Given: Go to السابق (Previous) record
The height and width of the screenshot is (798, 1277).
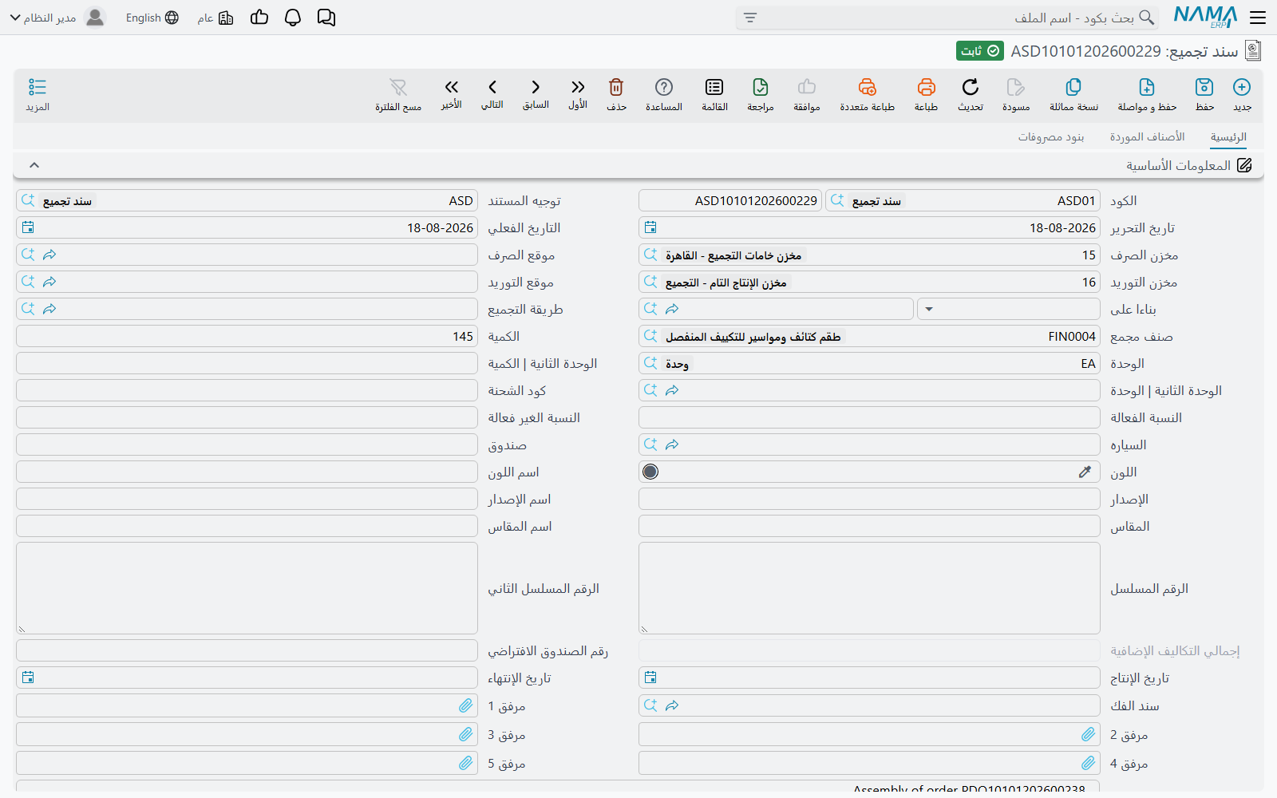Looking at the screenshot, I should pos(536,87).
